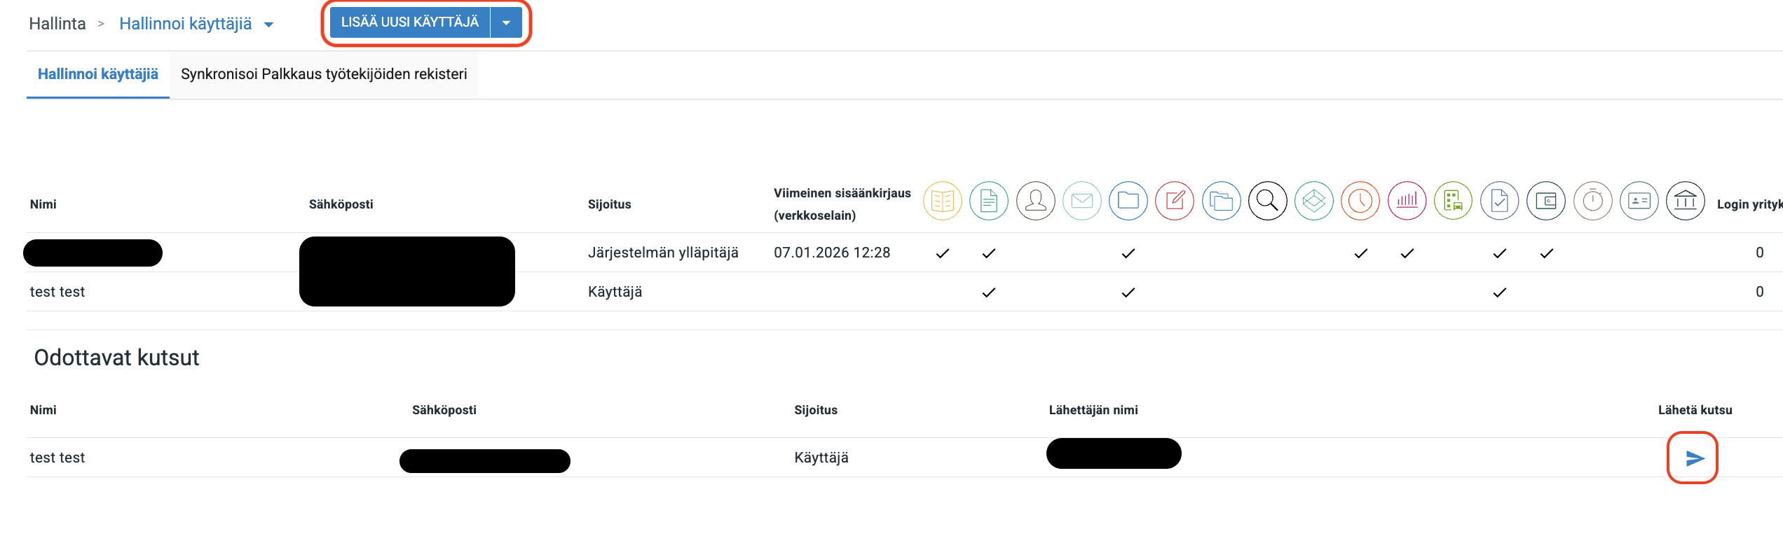
Task: Click the green document module icon
Action: [988, 202]
